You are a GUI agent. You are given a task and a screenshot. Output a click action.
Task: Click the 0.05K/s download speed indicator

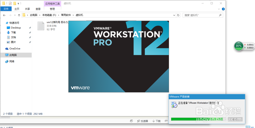(249, 48)
